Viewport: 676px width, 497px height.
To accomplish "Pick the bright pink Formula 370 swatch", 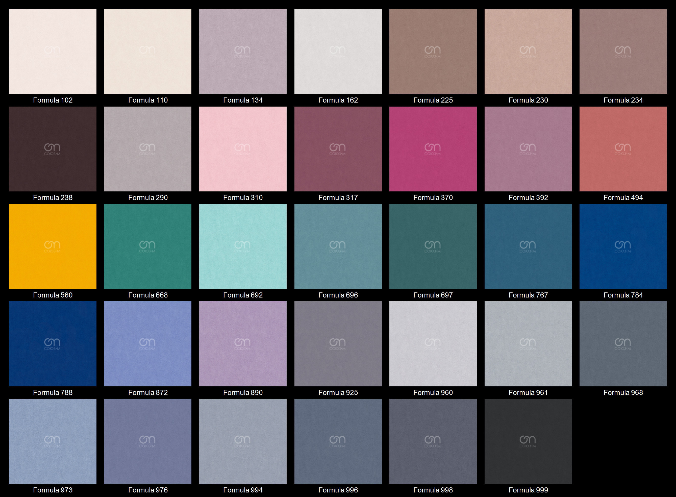I will (x=433, y=149).
